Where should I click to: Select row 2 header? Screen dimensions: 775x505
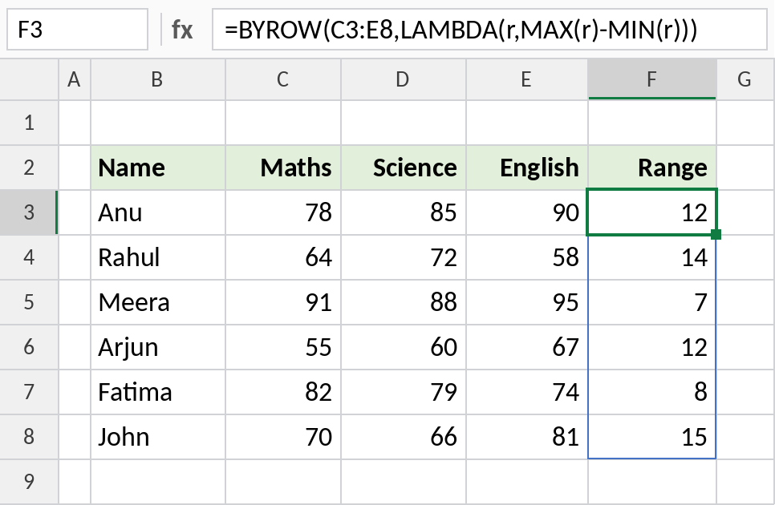[29, 168]
